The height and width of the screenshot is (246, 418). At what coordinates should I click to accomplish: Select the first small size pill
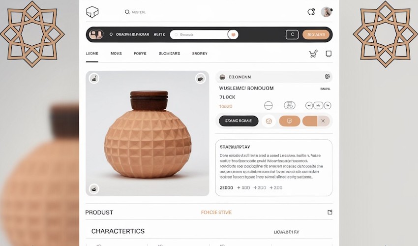click(309, 106)
